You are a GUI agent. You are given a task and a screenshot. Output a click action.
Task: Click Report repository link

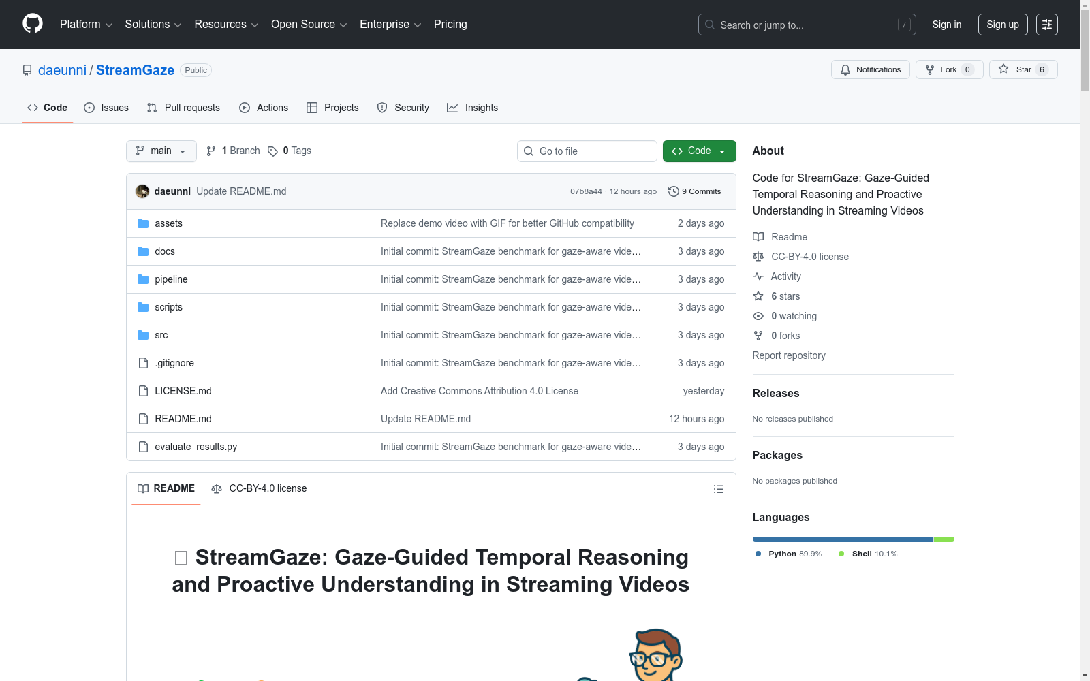(x=789, y=355)
